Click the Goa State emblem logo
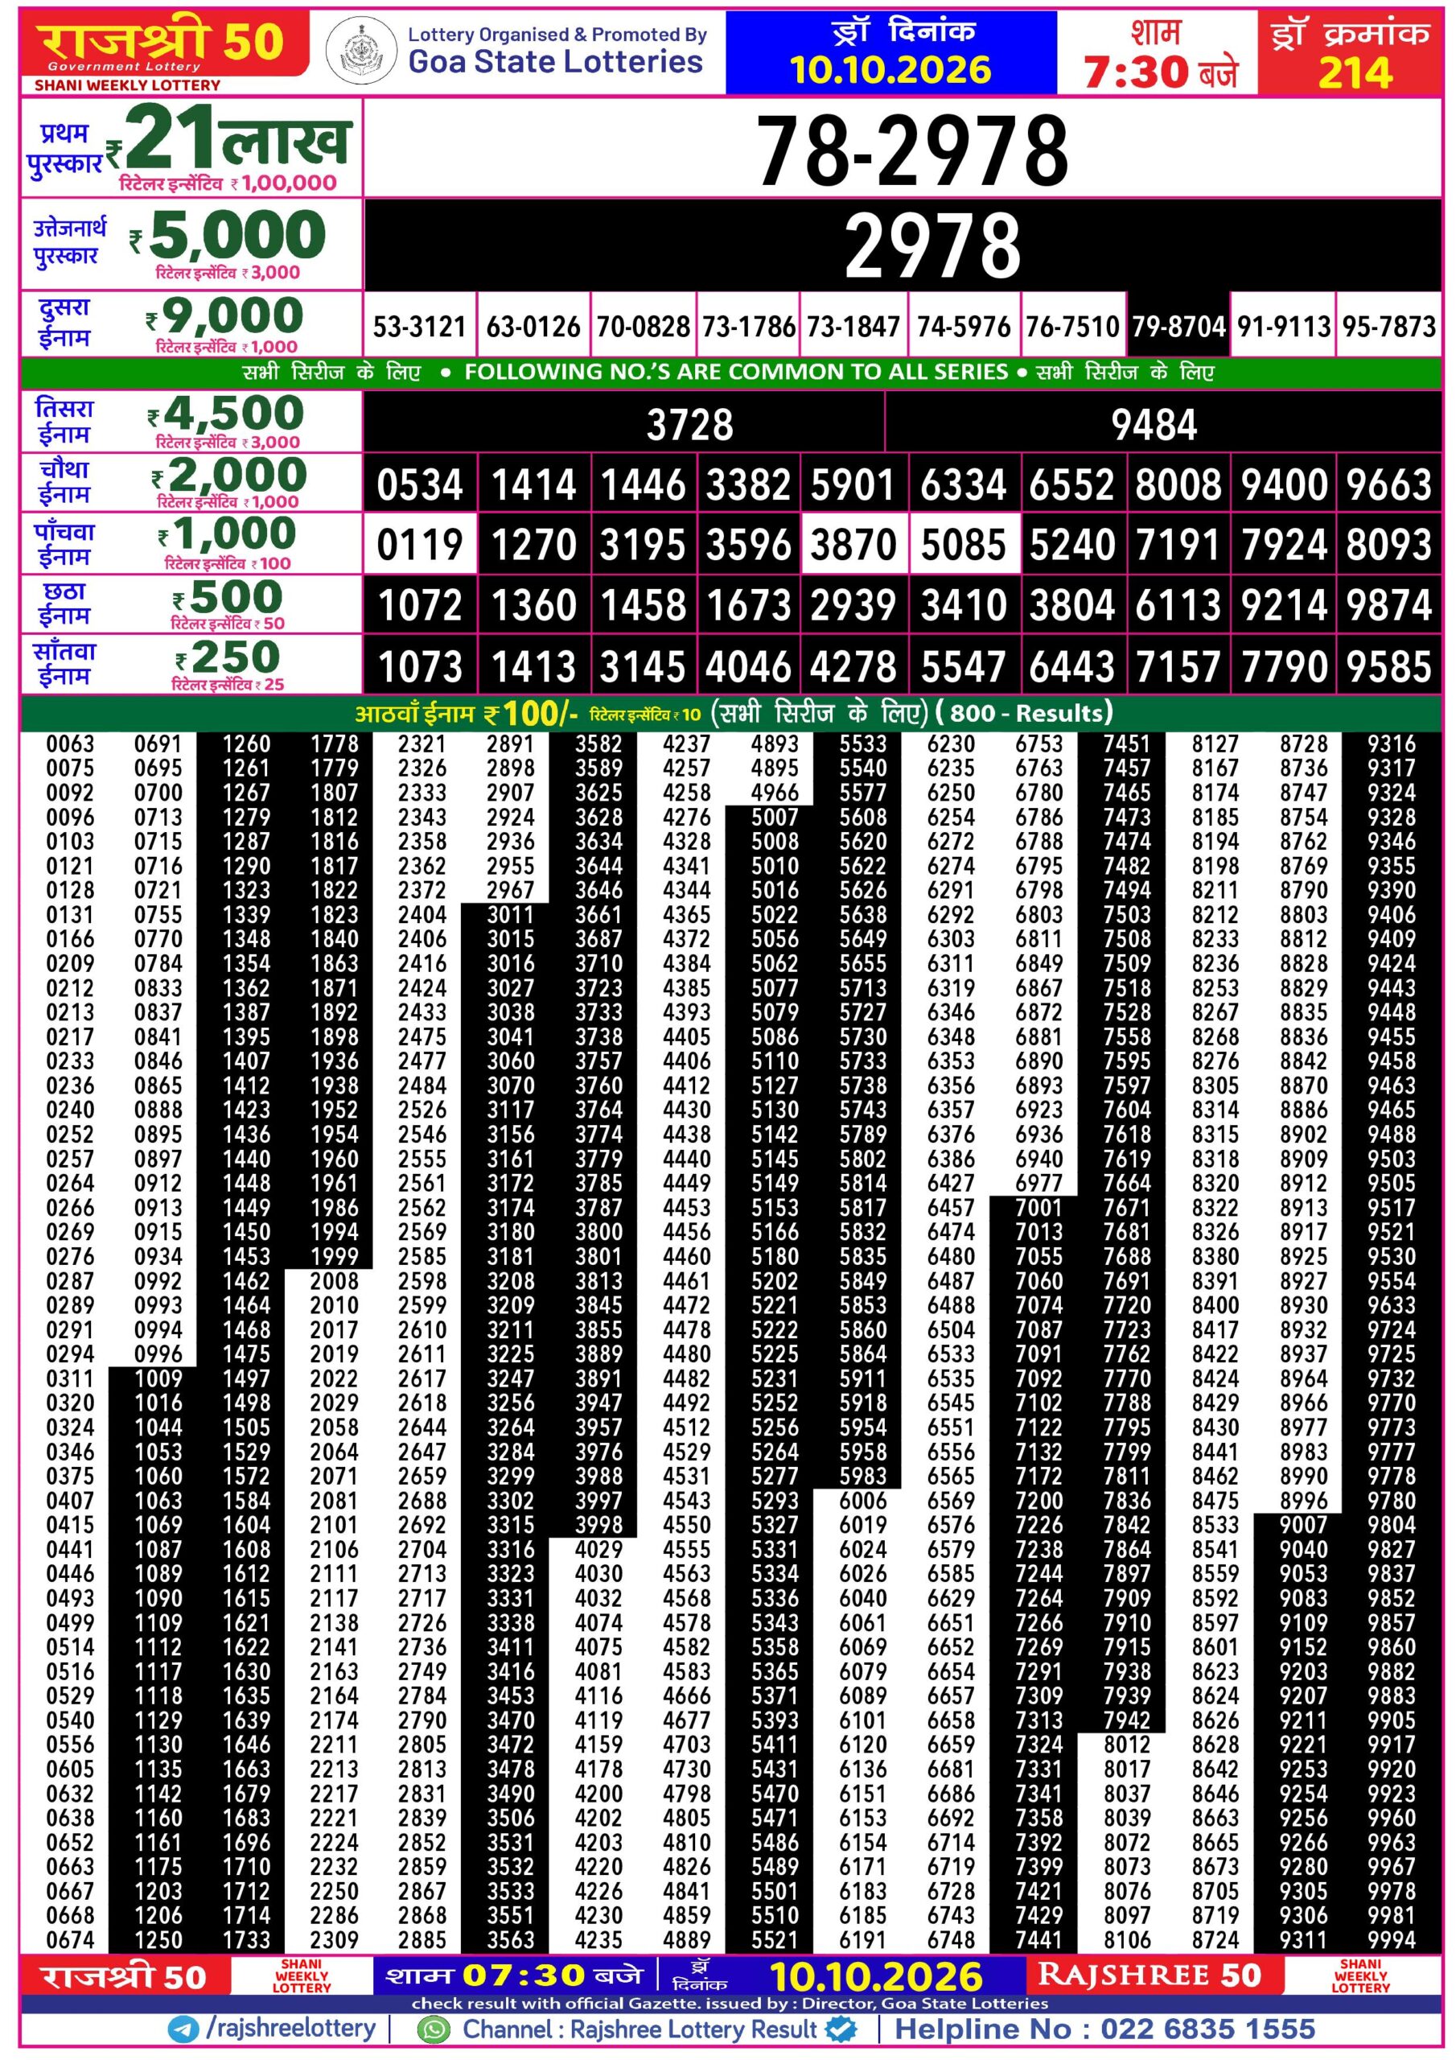This screenshot has height=2060, width=1456. 360,51
